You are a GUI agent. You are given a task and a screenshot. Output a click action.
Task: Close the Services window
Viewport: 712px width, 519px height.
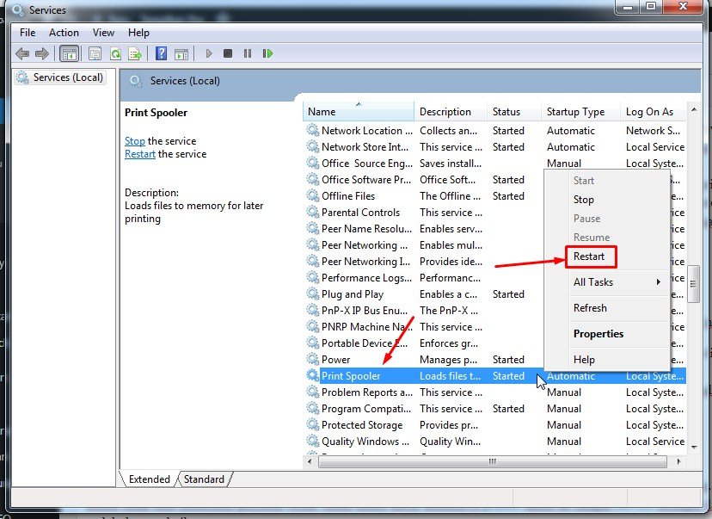[684, 6]
